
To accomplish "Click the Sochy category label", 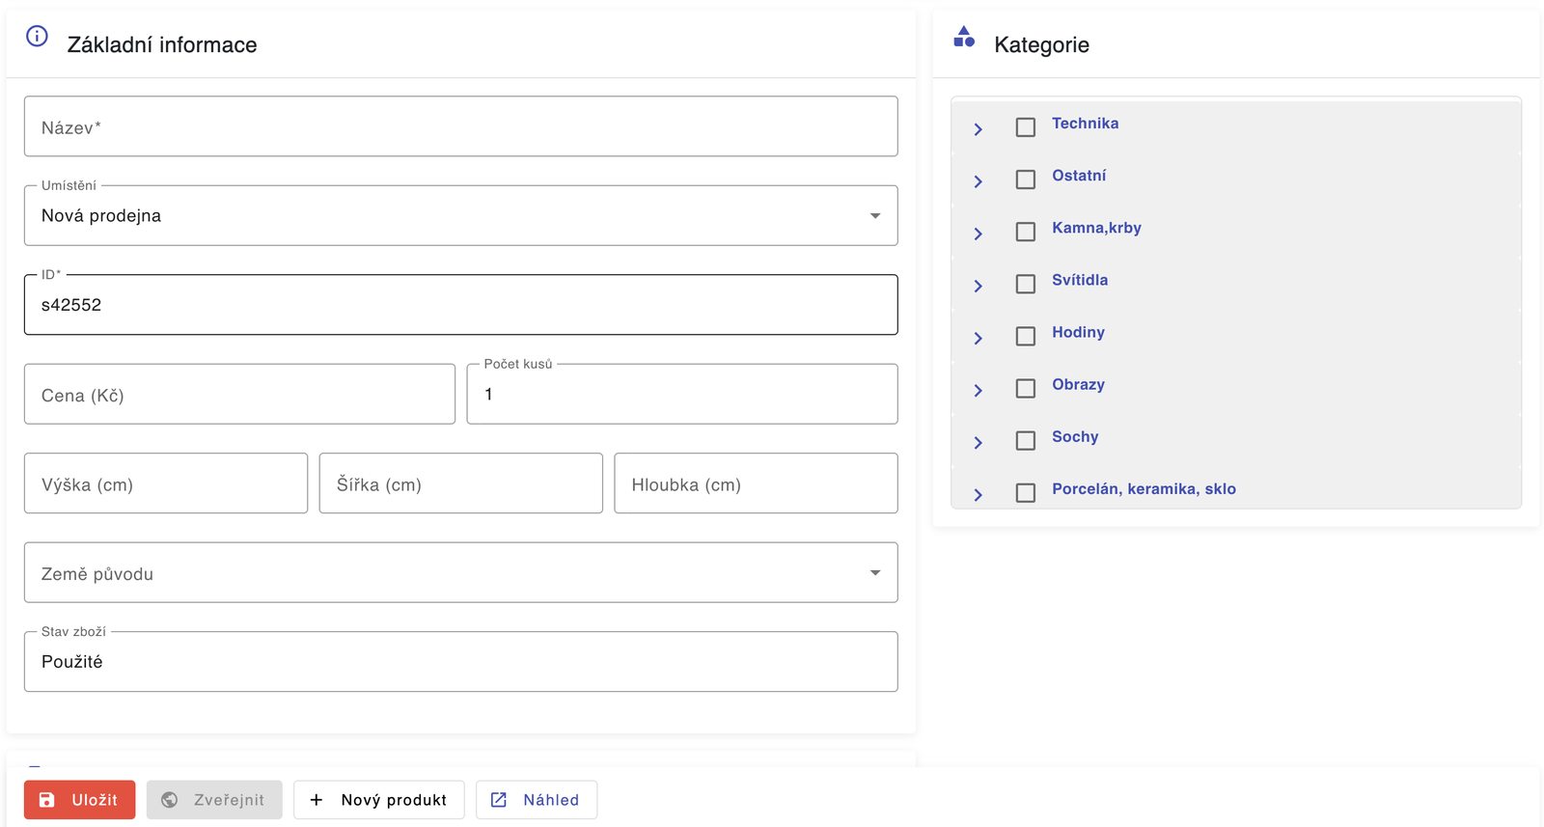I will click(x=1075, y=436).
